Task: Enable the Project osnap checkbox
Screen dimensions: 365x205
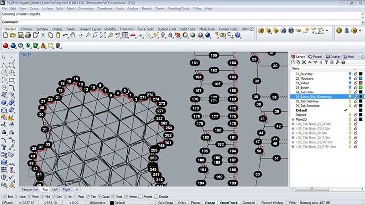Action: (141, 197)
